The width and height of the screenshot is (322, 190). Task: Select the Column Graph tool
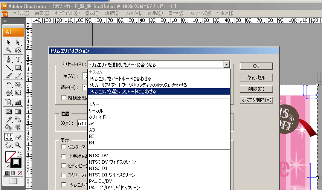pyautogui.click(x=18, y=102)
